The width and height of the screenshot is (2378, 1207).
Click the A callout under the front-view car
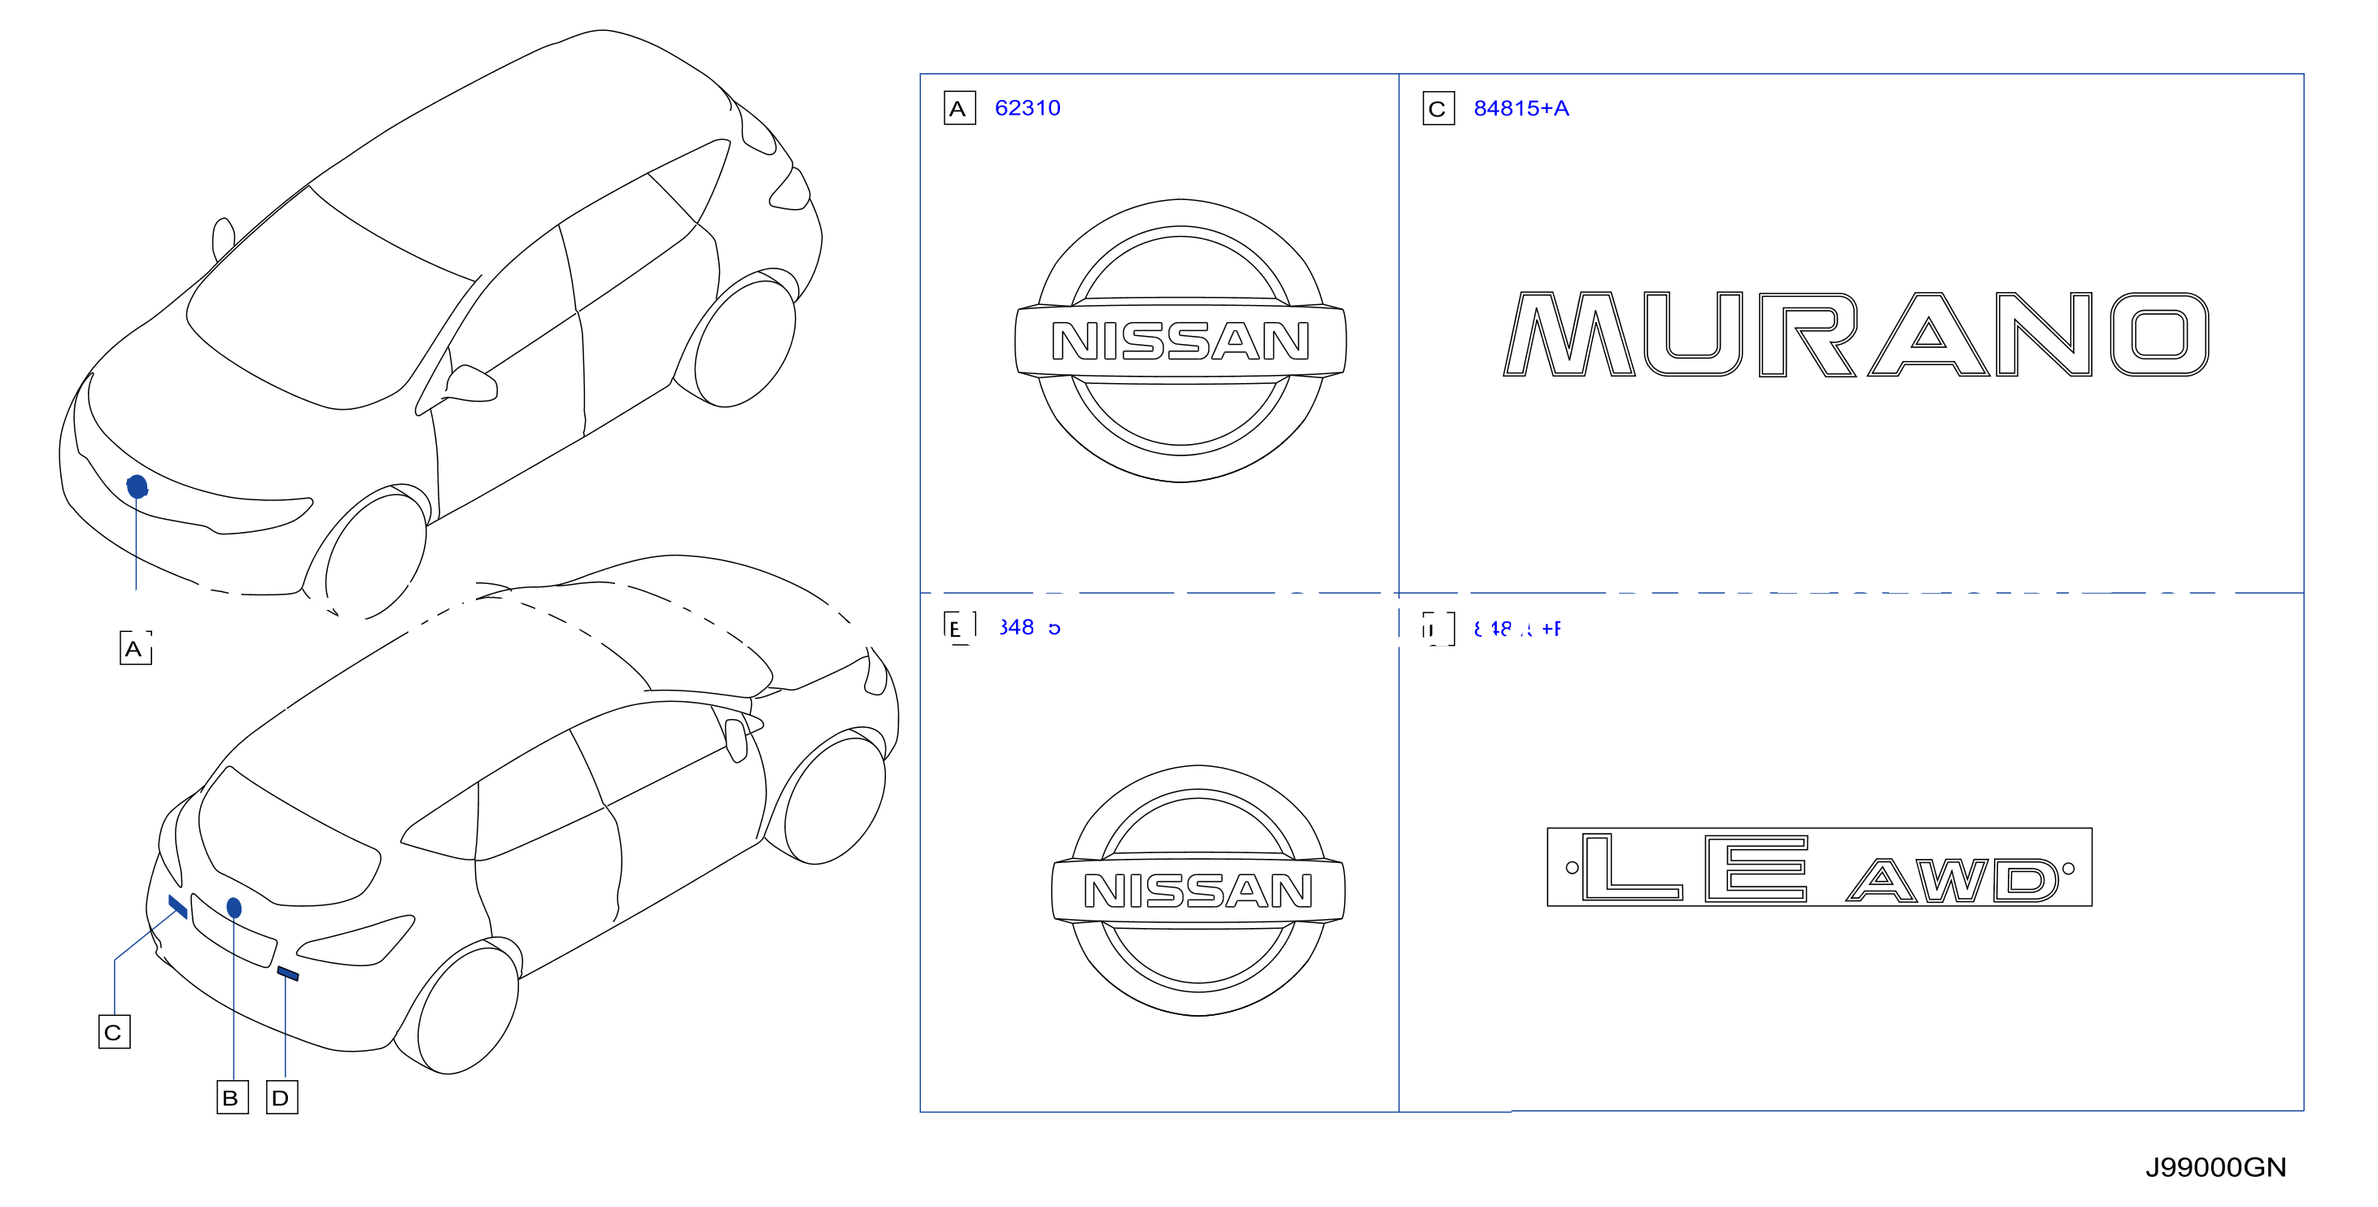(x=136, y=647)
